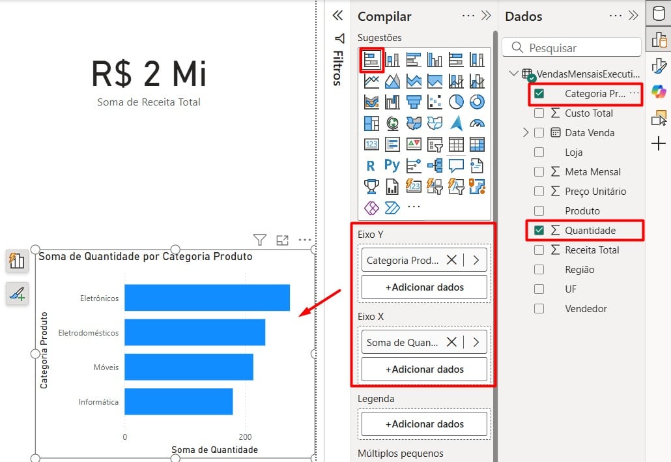Open Categoria Prod field chevron menu
Screen dimensions: 671x462
click(476, 260)
